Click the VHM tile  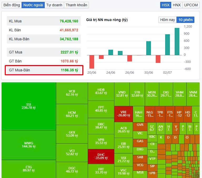(180, 94)
